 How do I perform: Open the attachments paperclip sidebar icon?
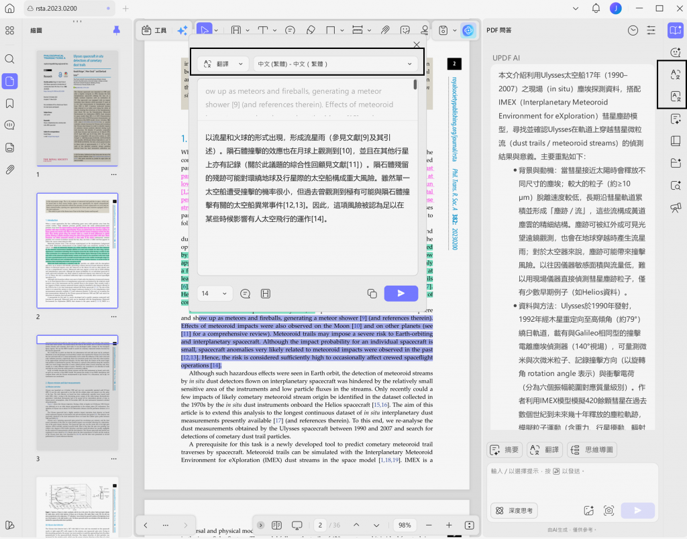click(x=9, y=170)
